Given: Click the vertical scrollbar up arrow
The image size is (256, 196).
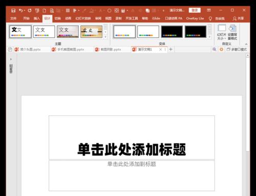Looking at the screenshot, I should pyautogui.click(x=248, y=55).
